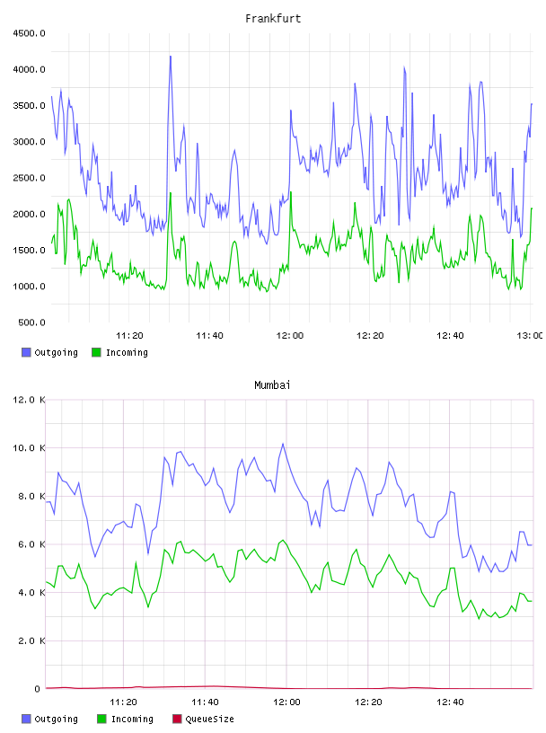Click the 3500.0 y-axis label on Frankfurt chart
This screenshot has height=733, width=546.
tap(30, 106)
